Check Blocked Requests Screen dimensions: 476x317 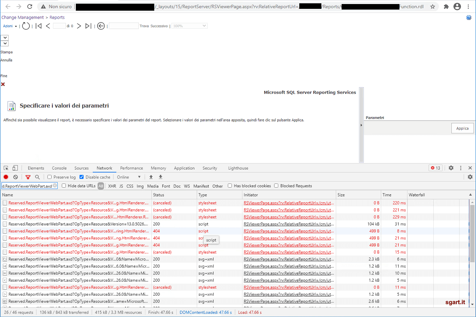pos(276,186)
